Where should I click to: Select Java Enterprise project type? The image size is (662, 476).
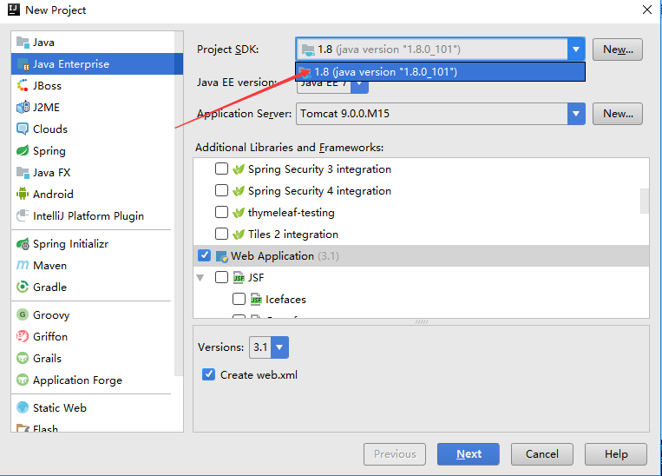tap(70, 64)
